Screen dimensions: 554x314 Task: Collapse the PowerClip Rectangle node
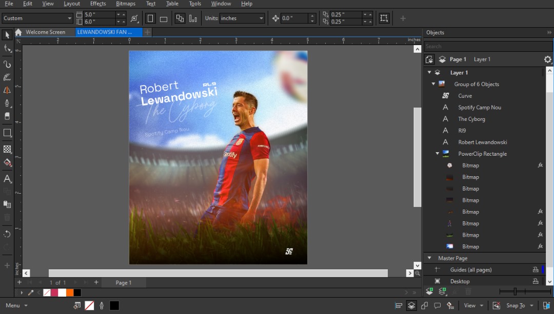(x=437, y=154)
